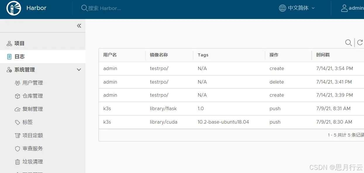Open the 项目 (Projects) section in sidebar
Screen dimensions: 364x173
19,43
